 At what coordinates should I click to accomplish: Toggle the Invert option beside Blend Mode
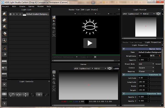[158, 64]
